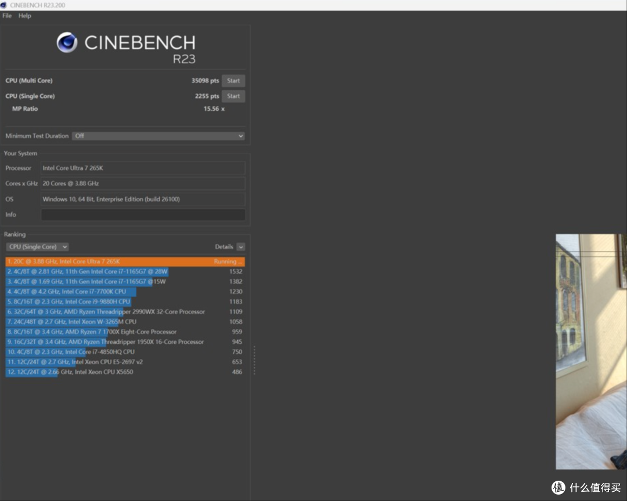Select the running Intel Core Ultra 7 265K row
Screen dimensions: 627x501
[x=125, y=262]
